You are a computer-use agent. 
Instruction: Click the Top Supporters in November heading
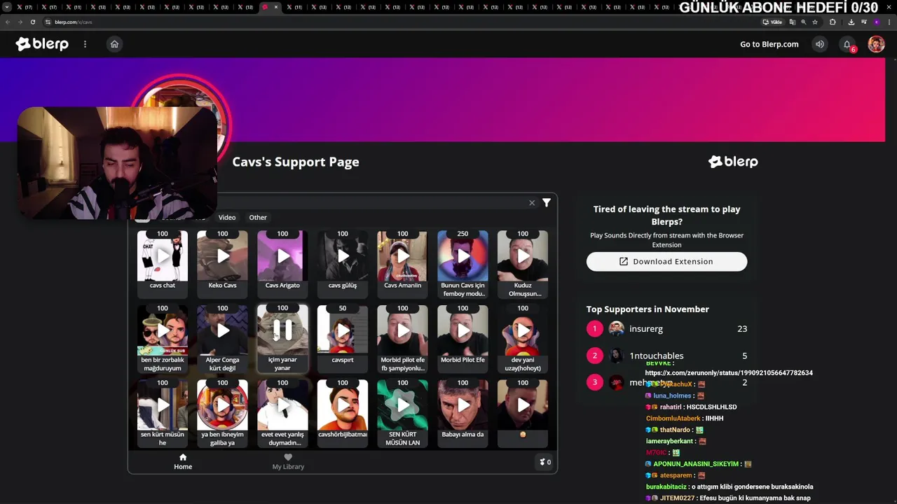(x=648, y=309)
